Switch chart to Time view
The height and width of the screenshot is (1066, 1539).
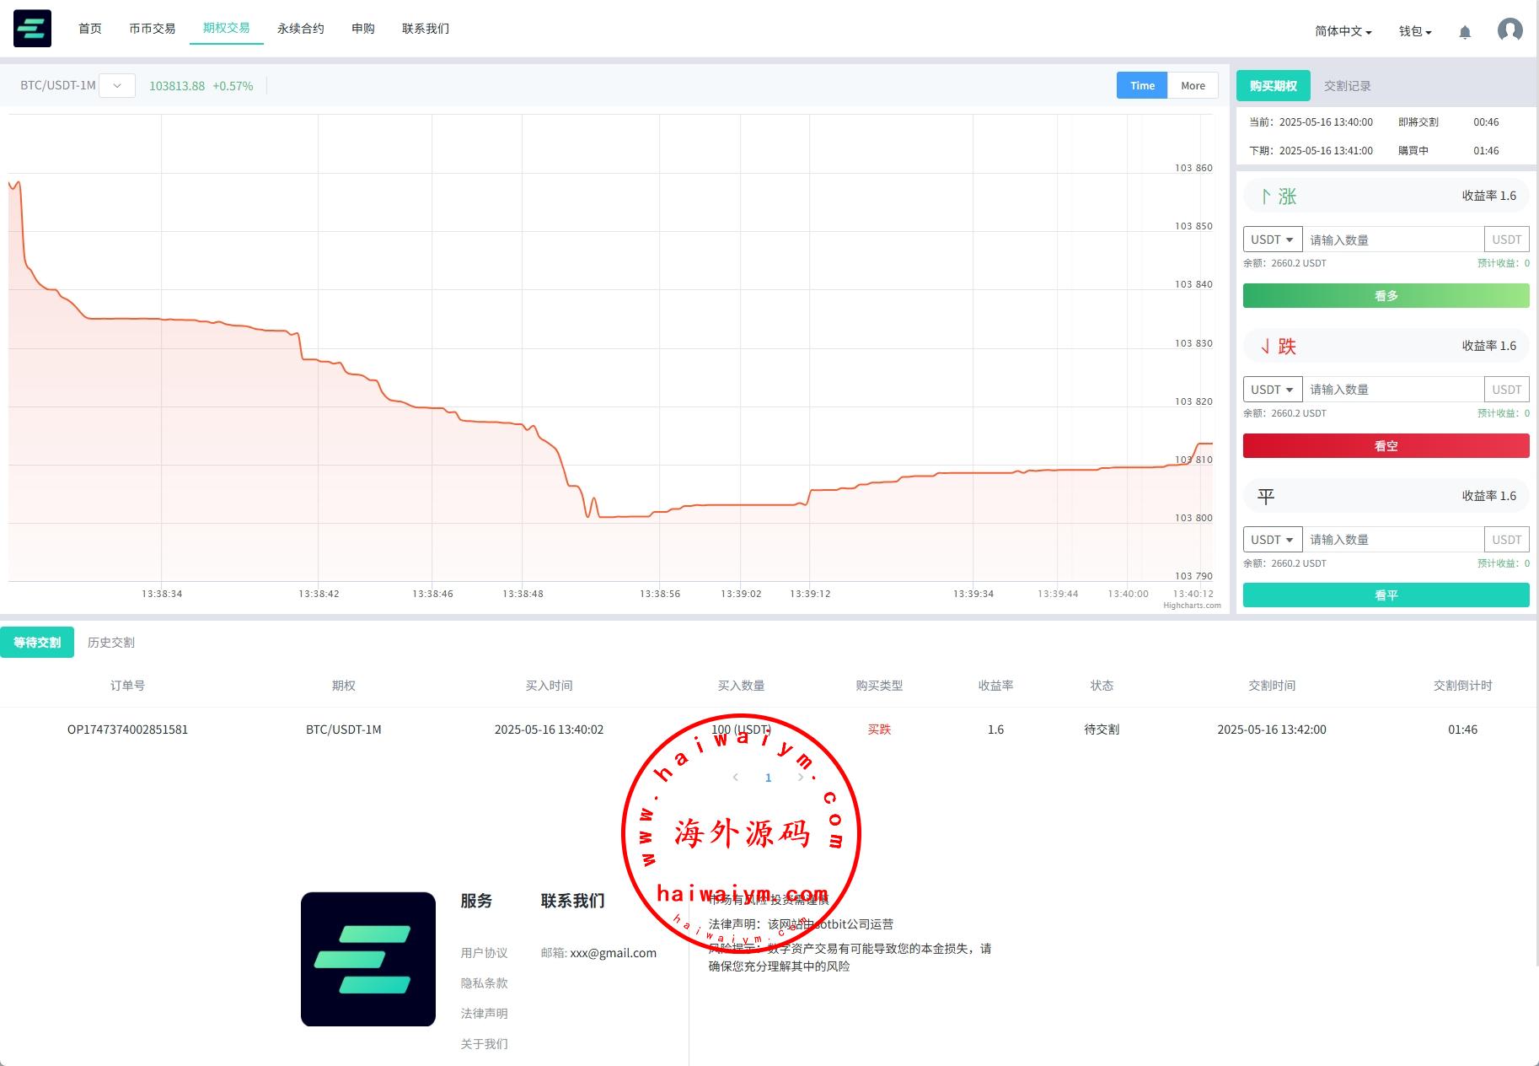[x=1142, y=85]
